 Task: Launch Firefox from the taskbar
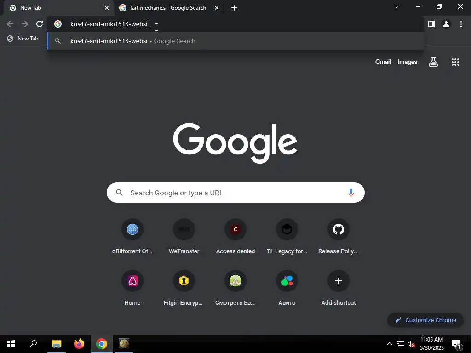point(79,344)
